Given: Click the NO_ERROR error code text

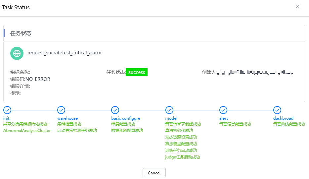Looking at the screenshot, I should 38,79.
